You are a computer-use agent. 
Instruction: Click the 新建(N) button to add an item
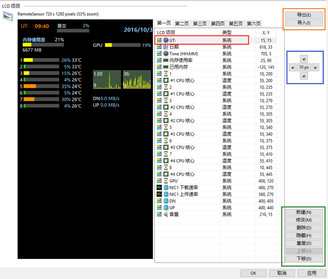pyautogui.click(x=304, y=212)
